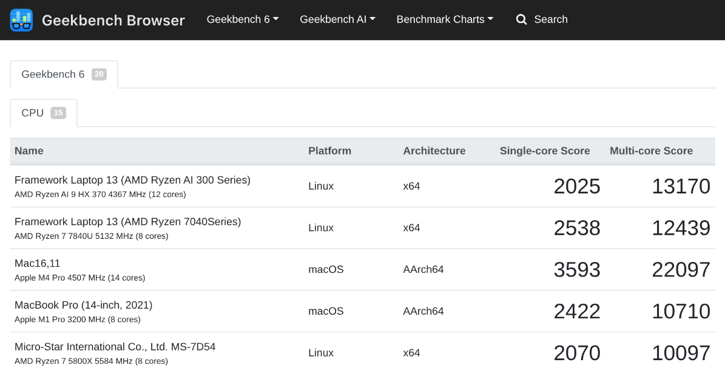Click AMD Ryzen 7 5800X processor text
725x382 pixels.
(x=91, y=361)
